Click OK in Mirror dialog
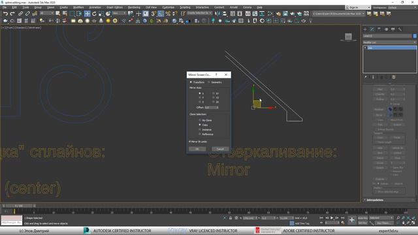418x235 pixels. pyautogui.click(x=197, y=149)
